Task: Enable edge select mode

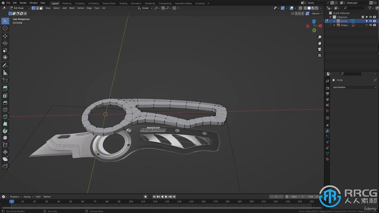Action: 37,8
